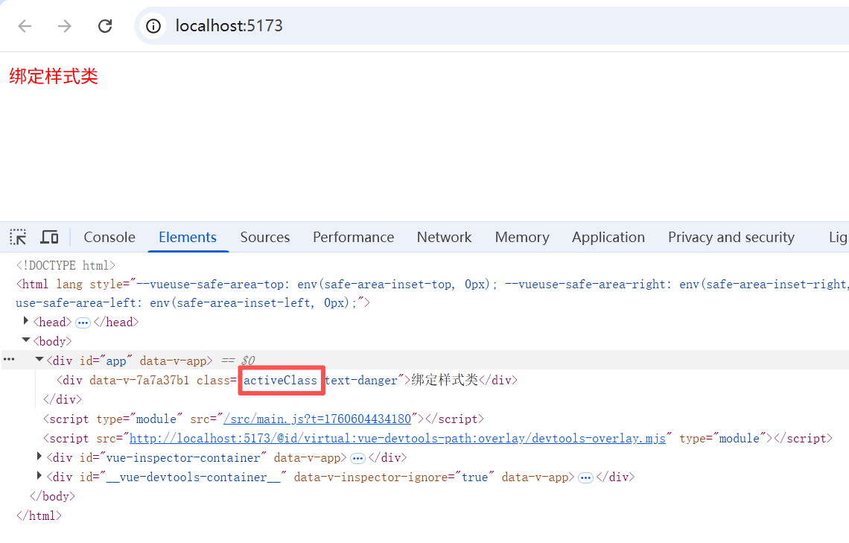Click the browser forward arrow

coord(65,26)
